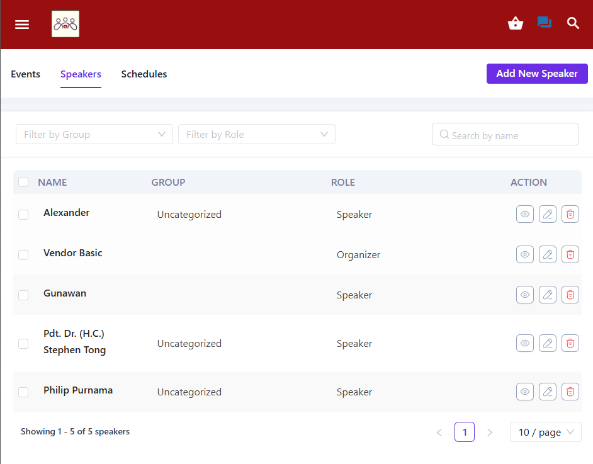Edit the Stephen Tong speaker entry
The height and width of the screenshot is (464, 593).
pos(548,343)
